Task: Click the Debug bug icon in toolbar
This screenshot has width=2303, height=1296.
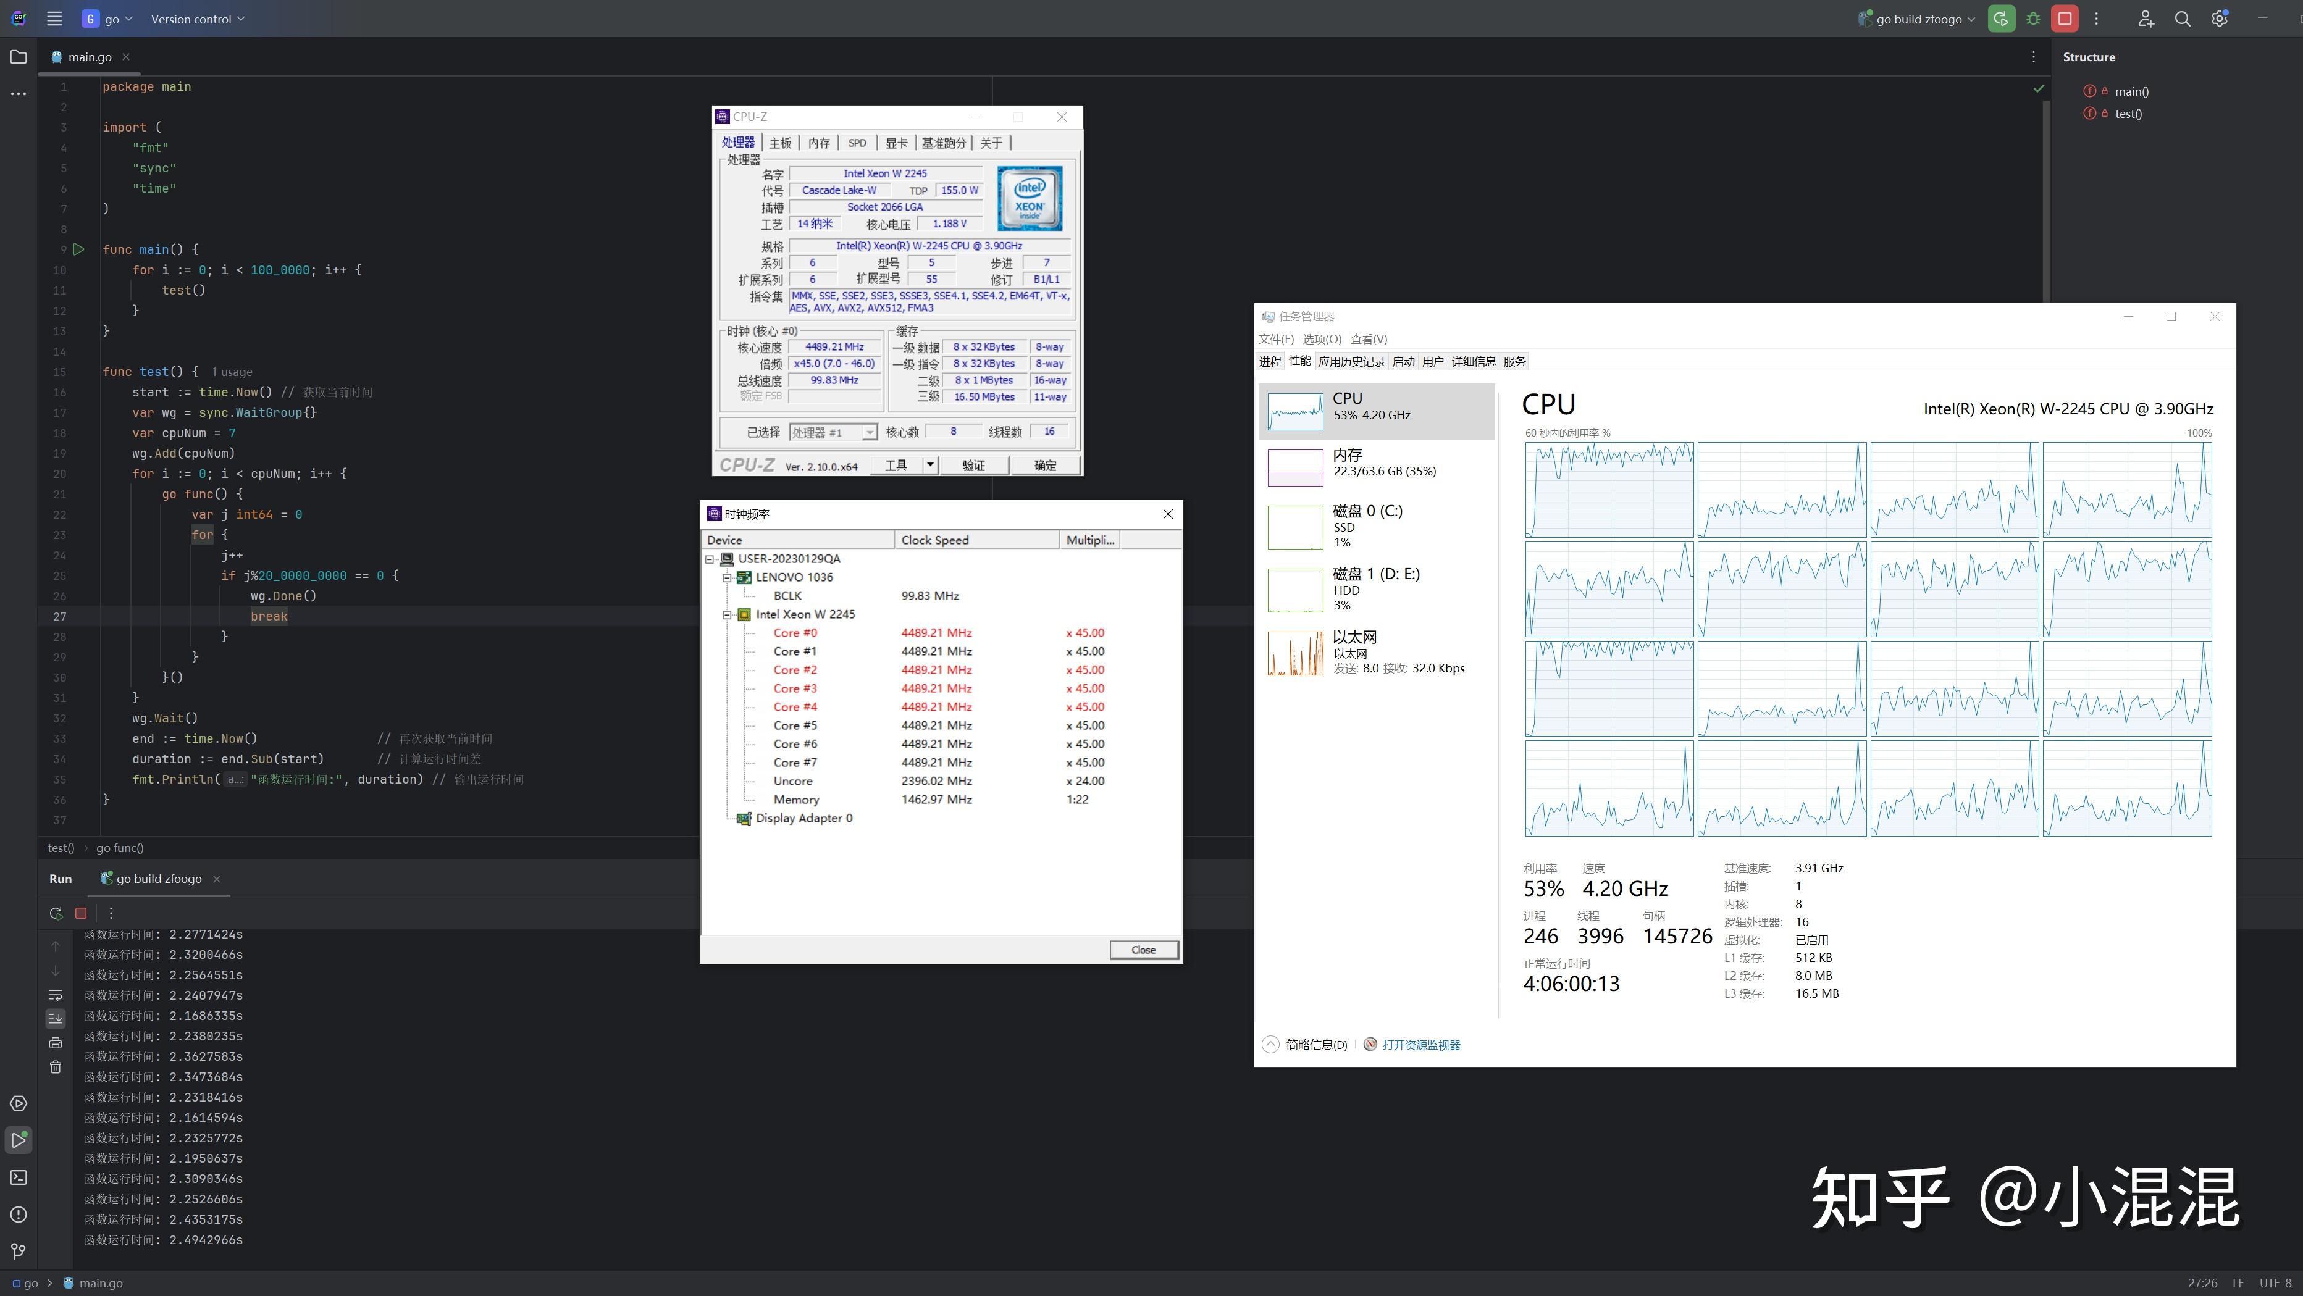Action: click(x=2033, y=19)
